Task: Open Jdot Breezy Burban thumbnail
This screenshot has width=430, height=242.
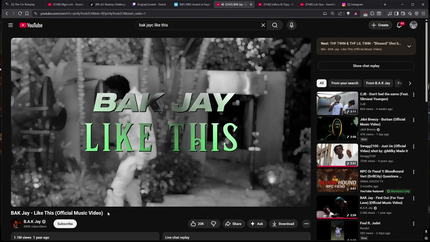Action: click(x=337, y=128)
